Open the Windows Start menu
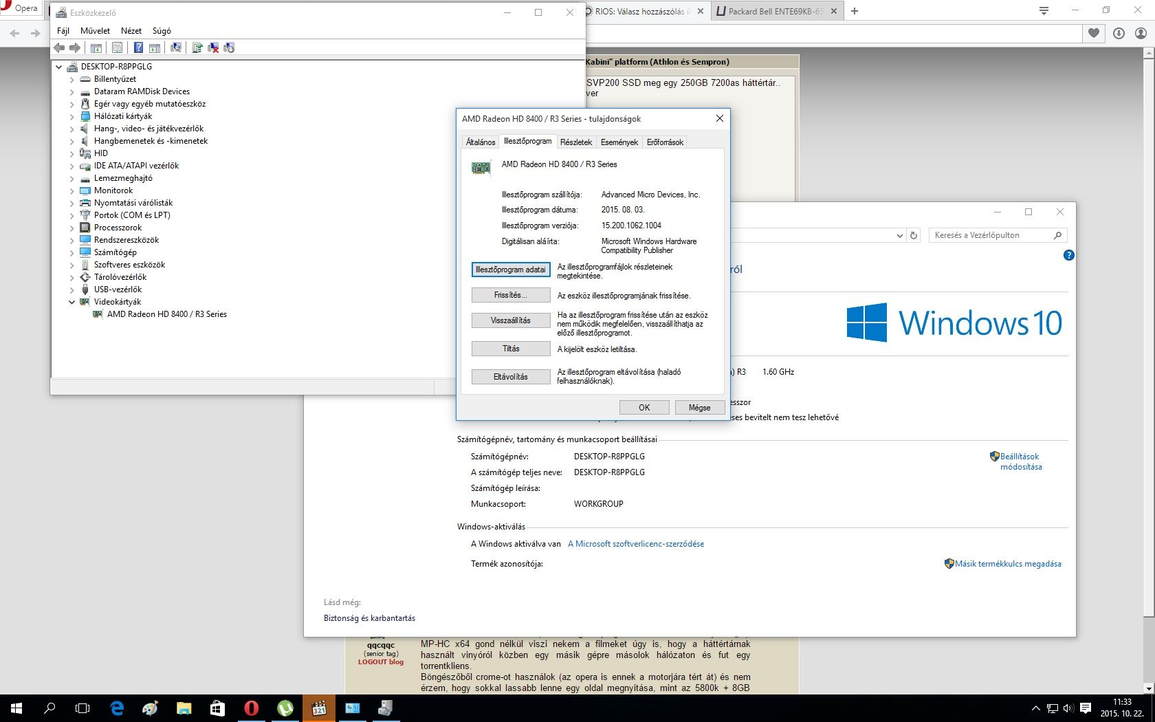 (x=16, y=708)
